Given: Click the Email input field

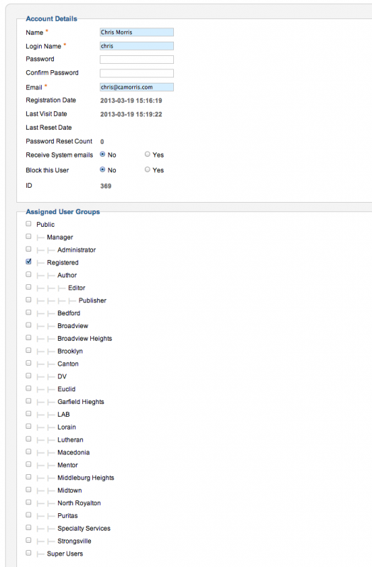Looking at the screenshot, I should coord(136,86).
